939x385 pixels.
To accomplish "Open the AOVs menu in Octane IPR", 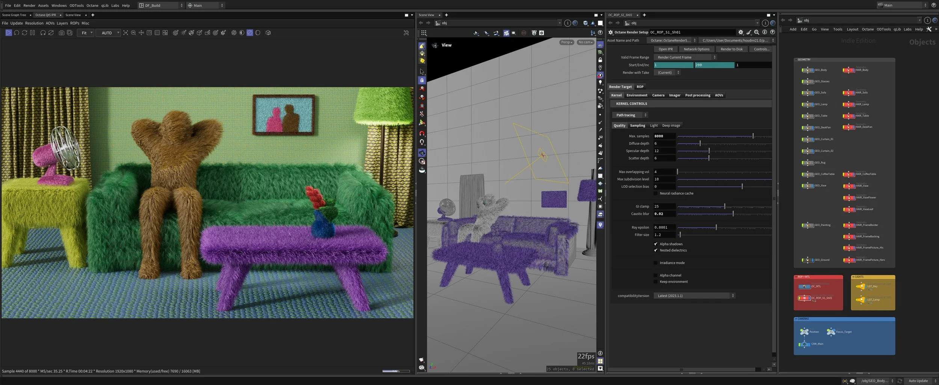I will (50, 23).
